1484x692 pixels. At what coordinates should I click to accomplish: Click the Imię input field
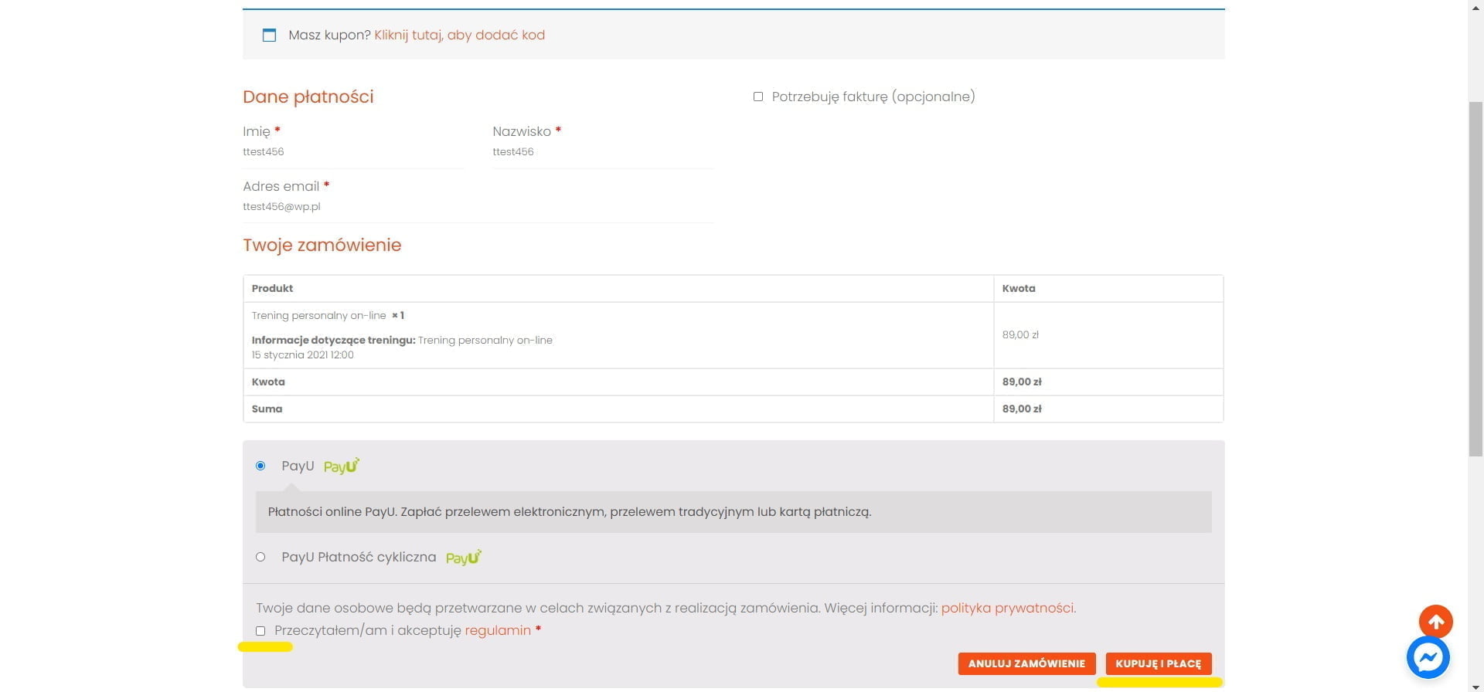pyautogui.click(x=352, y=152)
